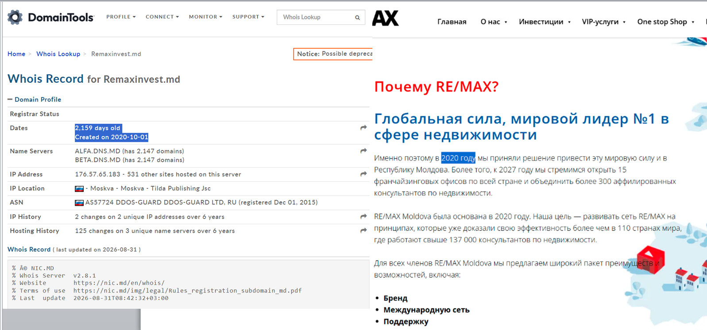Go to Главная page

452,22
